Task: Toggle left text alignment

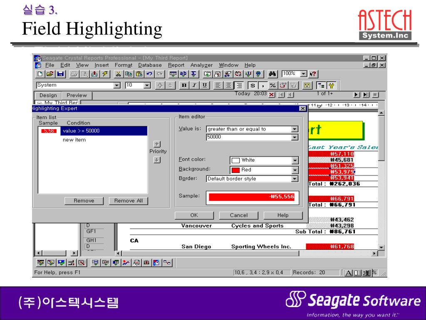Action: tap(218, 85)
